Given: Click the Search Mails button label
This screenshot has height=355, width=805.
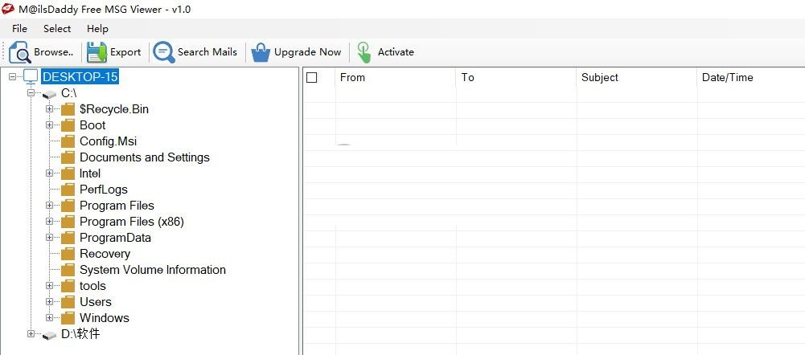Looking at the screenshot, I should click(x=207, y=52).
